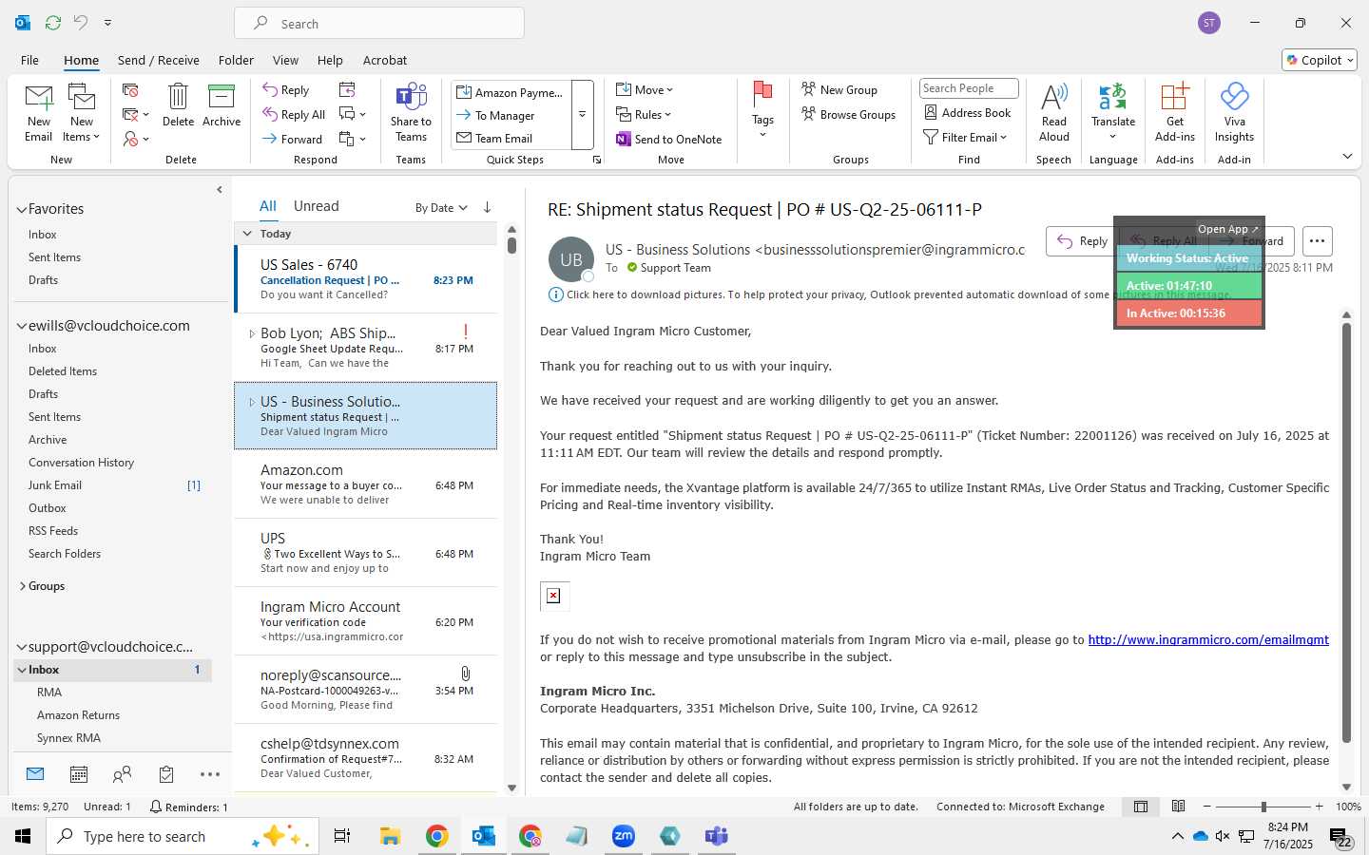Click the top Search box
The image size is (1369, 855).
coord(379,24)
